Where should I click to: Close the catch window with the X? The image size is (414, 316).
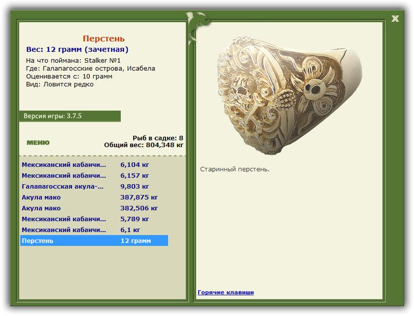pos(395,19)
